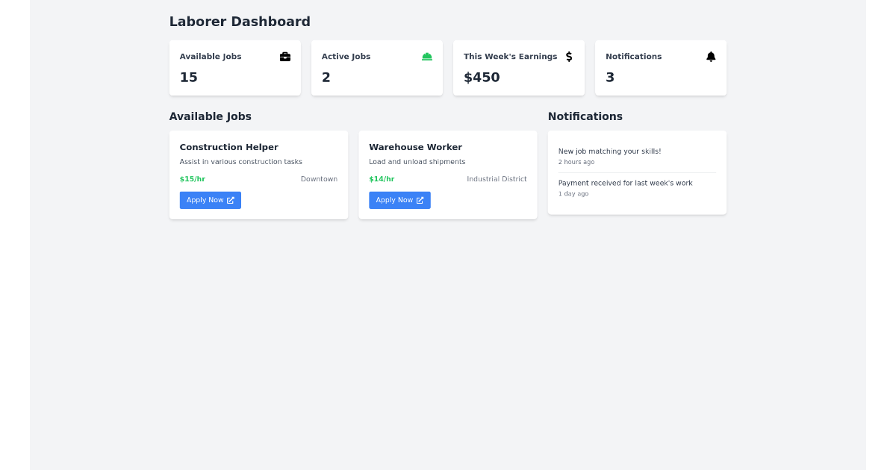Click Apply Now for Warehouse Worker
Image resolution: width=896 pixels, height=470 pixels.
click(399, 200)
